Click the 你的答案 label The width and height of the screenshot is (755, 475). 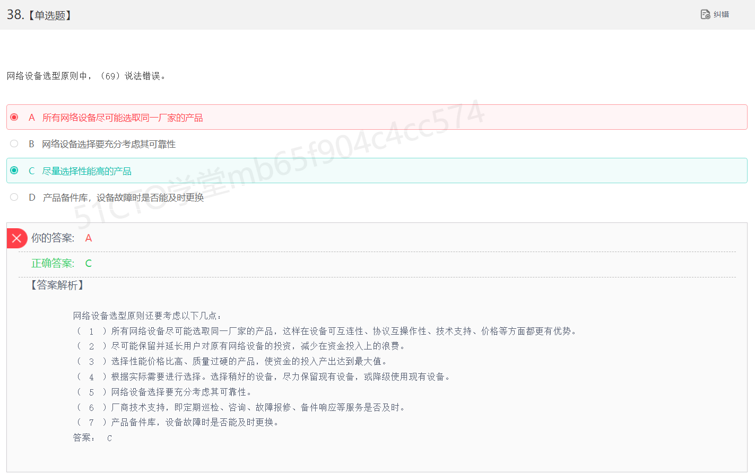point(53,238)
